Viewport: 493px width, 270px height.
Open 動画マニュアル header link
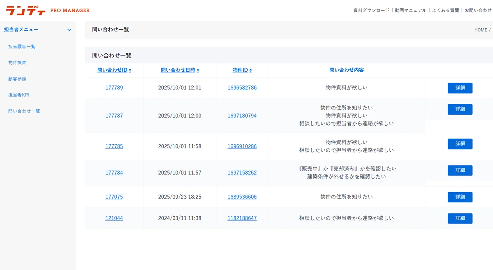click(x=411, y=10)
